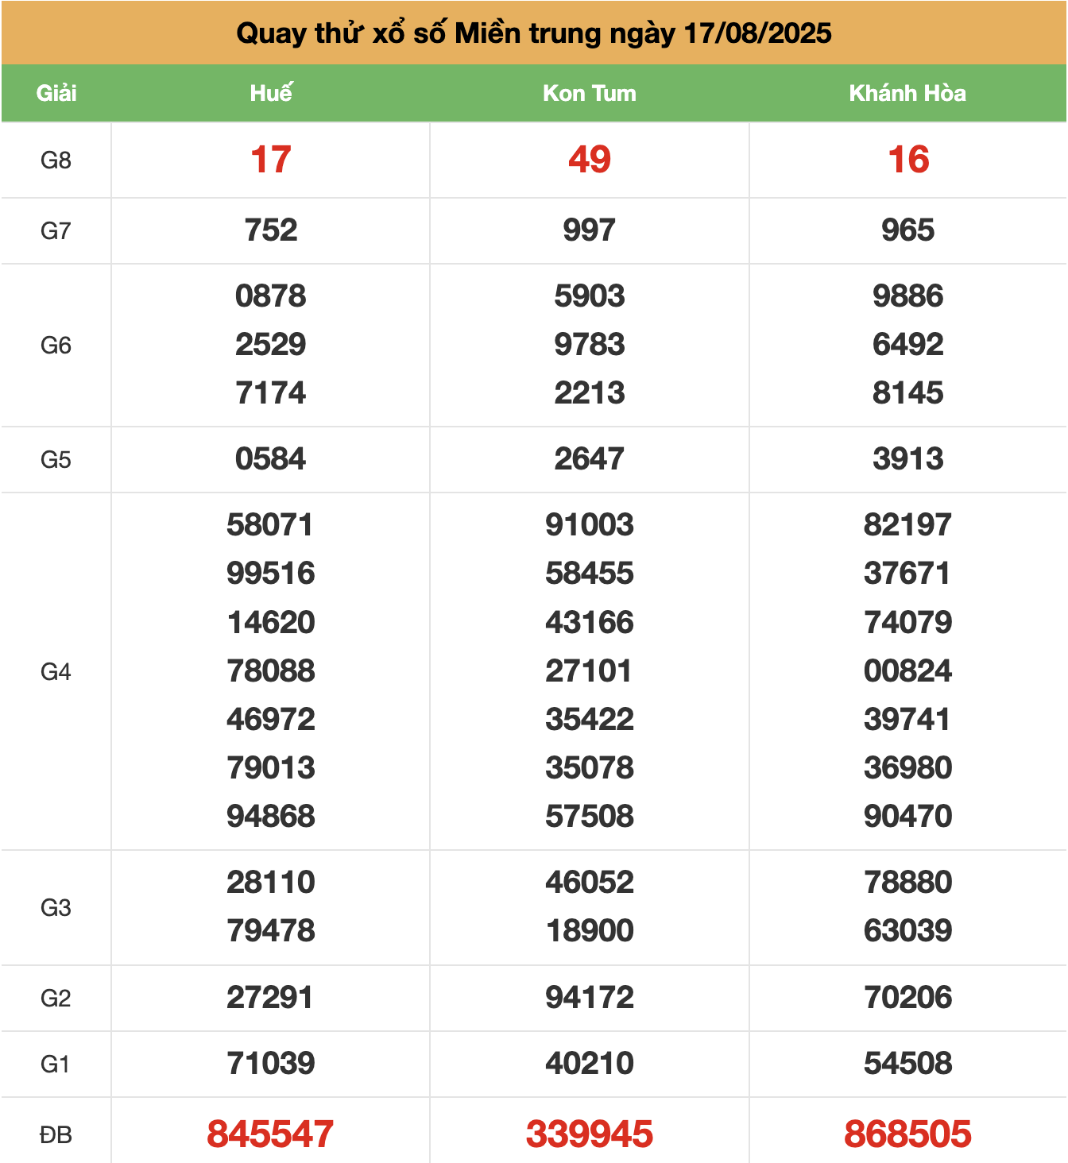The image size is (1068, 1163).
Task: Click Khánh Hòa G1 number 54508
Action: pyautogui.click(x=907, y=1064)
